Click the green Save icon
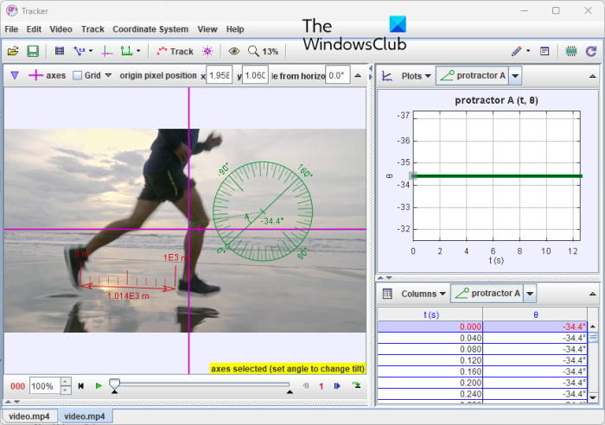Viewport: 605px width, 425px height. [33, 52]
